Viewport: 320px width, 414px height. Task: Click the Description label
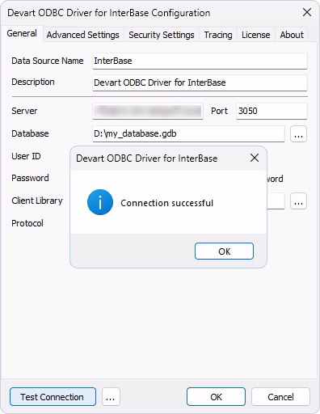point(33,82)
